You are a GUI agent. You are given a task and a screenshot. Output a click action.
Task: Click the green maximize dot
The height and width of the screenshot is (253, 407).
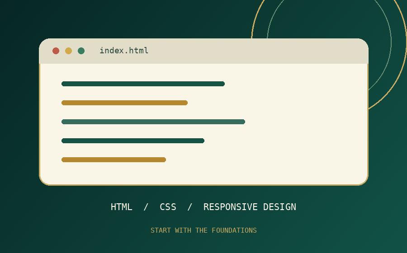tap(81, 51)
